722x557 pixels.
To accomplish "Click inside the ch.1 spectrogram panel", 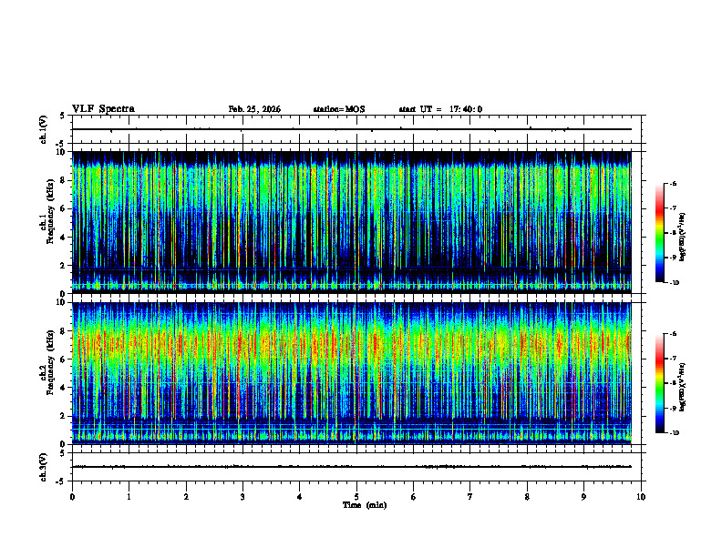I will point(352,222).
